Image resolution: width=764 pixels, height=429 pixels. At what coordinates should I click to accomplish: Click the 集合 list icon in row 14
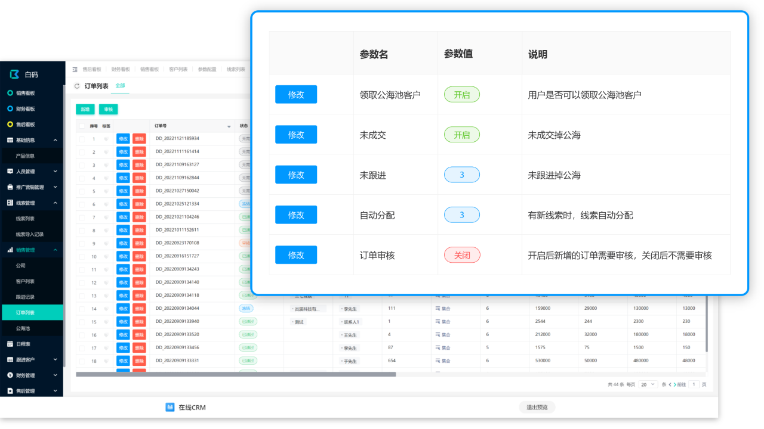coord(438,309)
